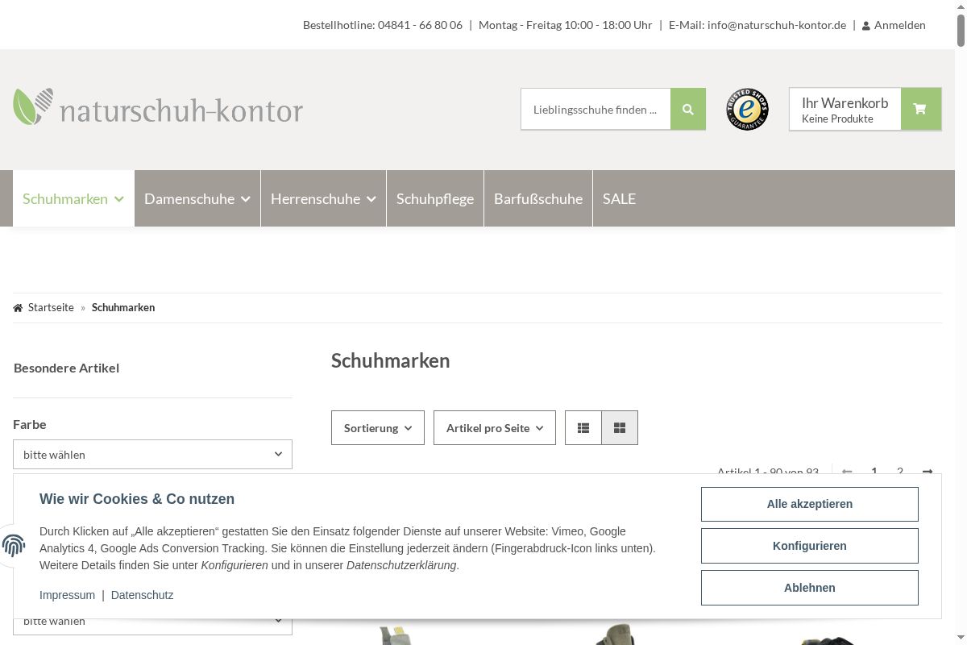This screenshot has width=967, height=645.
Task: Open the shopping cart icon
Action: (x=920, y=110)
